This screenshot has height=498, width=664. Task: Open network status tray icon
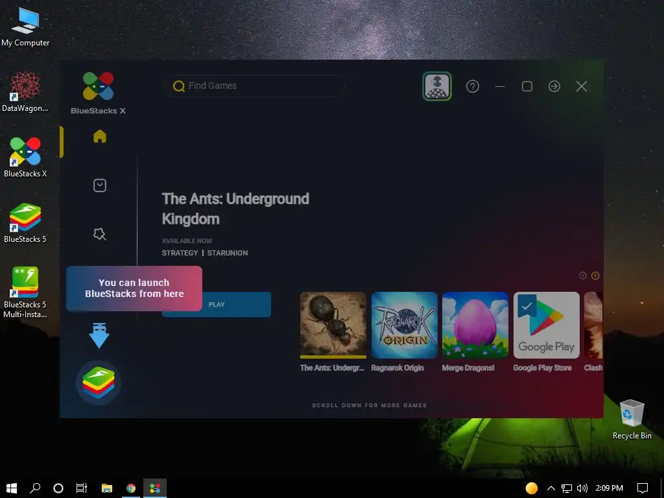coord(567,488)
